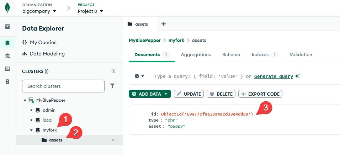The image size is (340, 155).
Task: Click the MyBluePepper cluster server icon
Action: [x=32, y=100]
